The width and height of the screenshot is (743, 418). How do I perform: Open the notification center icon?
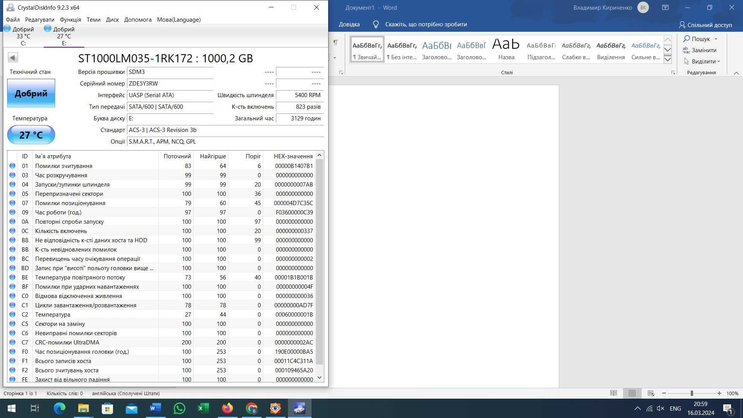[x=728, y=408]
